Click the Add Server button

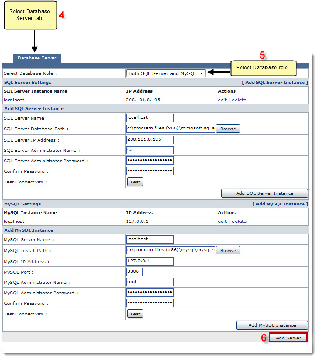[288, 338]
